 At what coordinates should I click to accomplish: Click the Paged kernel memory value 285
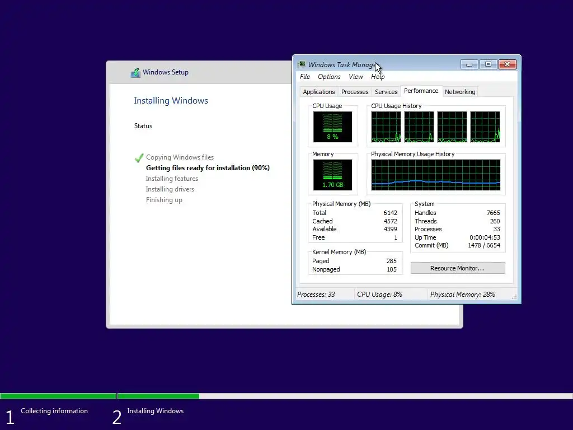click(391, 261)
